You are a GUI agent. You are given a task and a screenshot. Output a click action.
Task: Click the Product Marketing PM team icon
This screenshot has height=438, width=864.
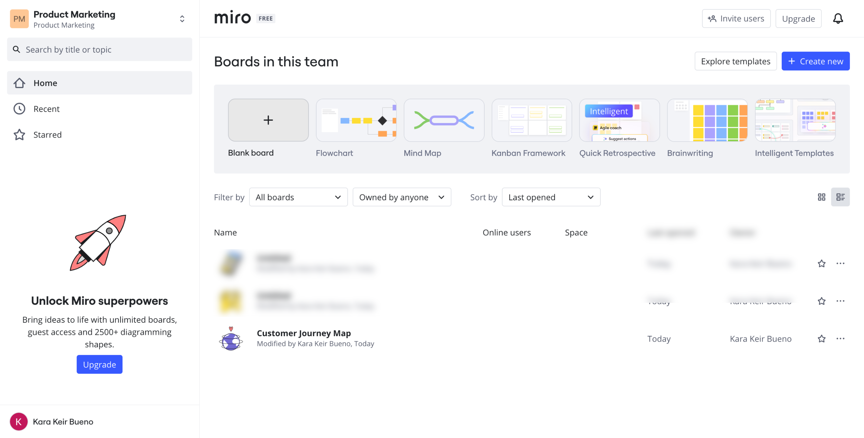click(19, 19)
